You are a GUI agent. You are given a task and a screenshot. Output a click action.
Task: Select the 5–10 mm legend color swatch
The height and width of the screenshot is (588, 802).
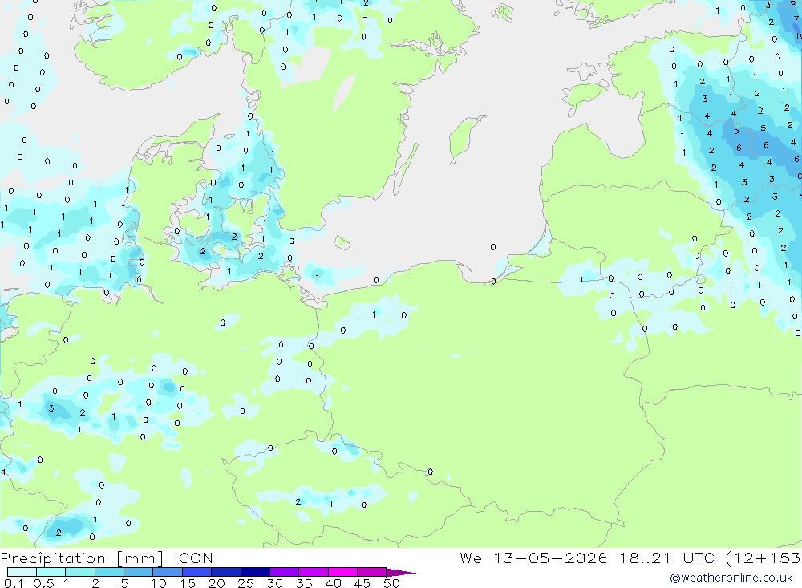(139, 572)
